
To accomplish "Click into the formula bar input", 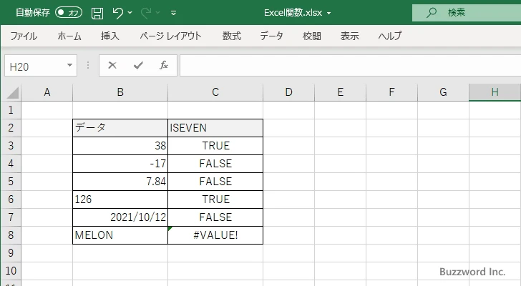I will 344,65.
